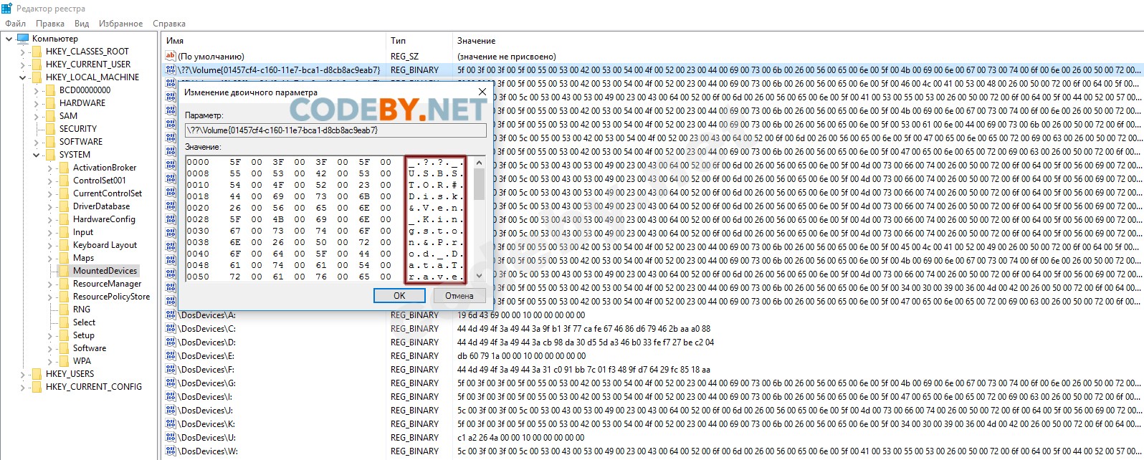This screenshot has height=460, width=1144.
Task: Click the binary icon of \DosDevices\F:
Action: click(171, 370)
